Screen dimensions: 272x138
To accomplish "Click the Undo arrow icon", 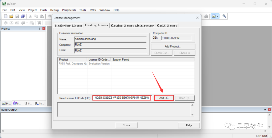I will coord(49,16).
